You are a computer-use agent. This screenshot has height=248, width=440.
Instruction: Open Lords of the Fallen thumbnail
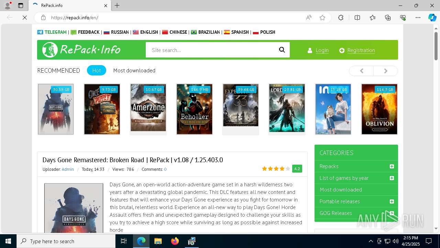coord(287,108)
